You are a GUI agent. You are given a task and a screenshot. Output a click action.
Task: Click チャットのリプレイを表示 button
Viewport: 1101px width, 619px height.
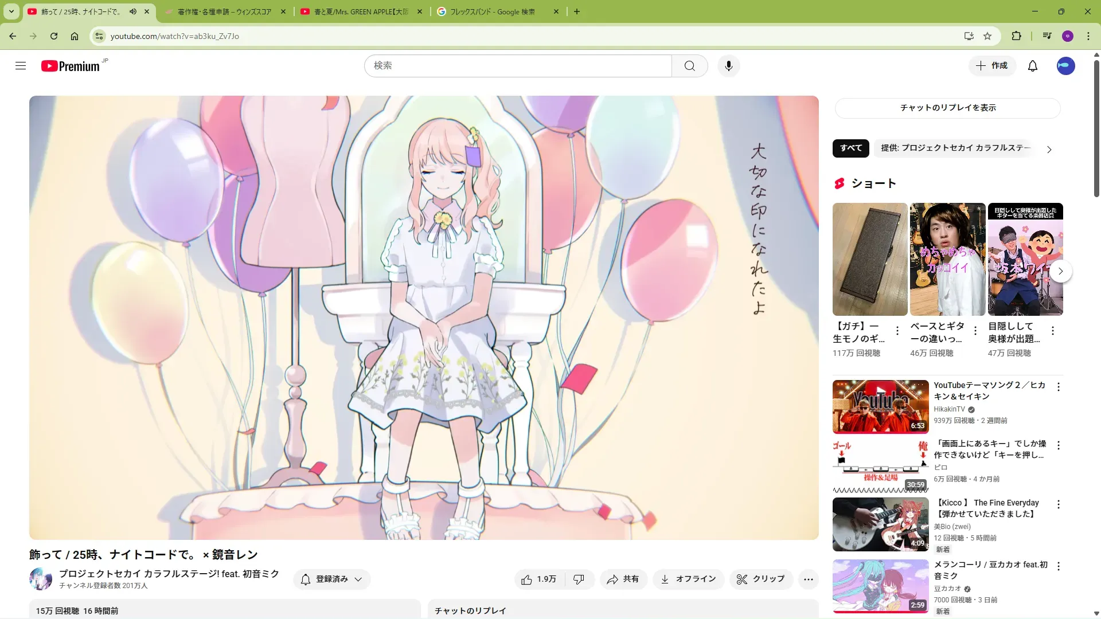coord(947,108)
